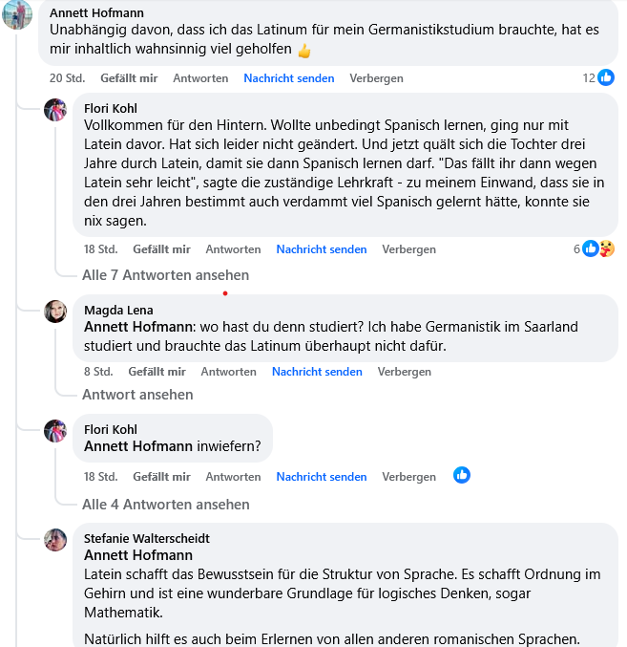Screen dimensions: 627x647
Task: Click the like reaction icon with 12
Action: point(605,77)
